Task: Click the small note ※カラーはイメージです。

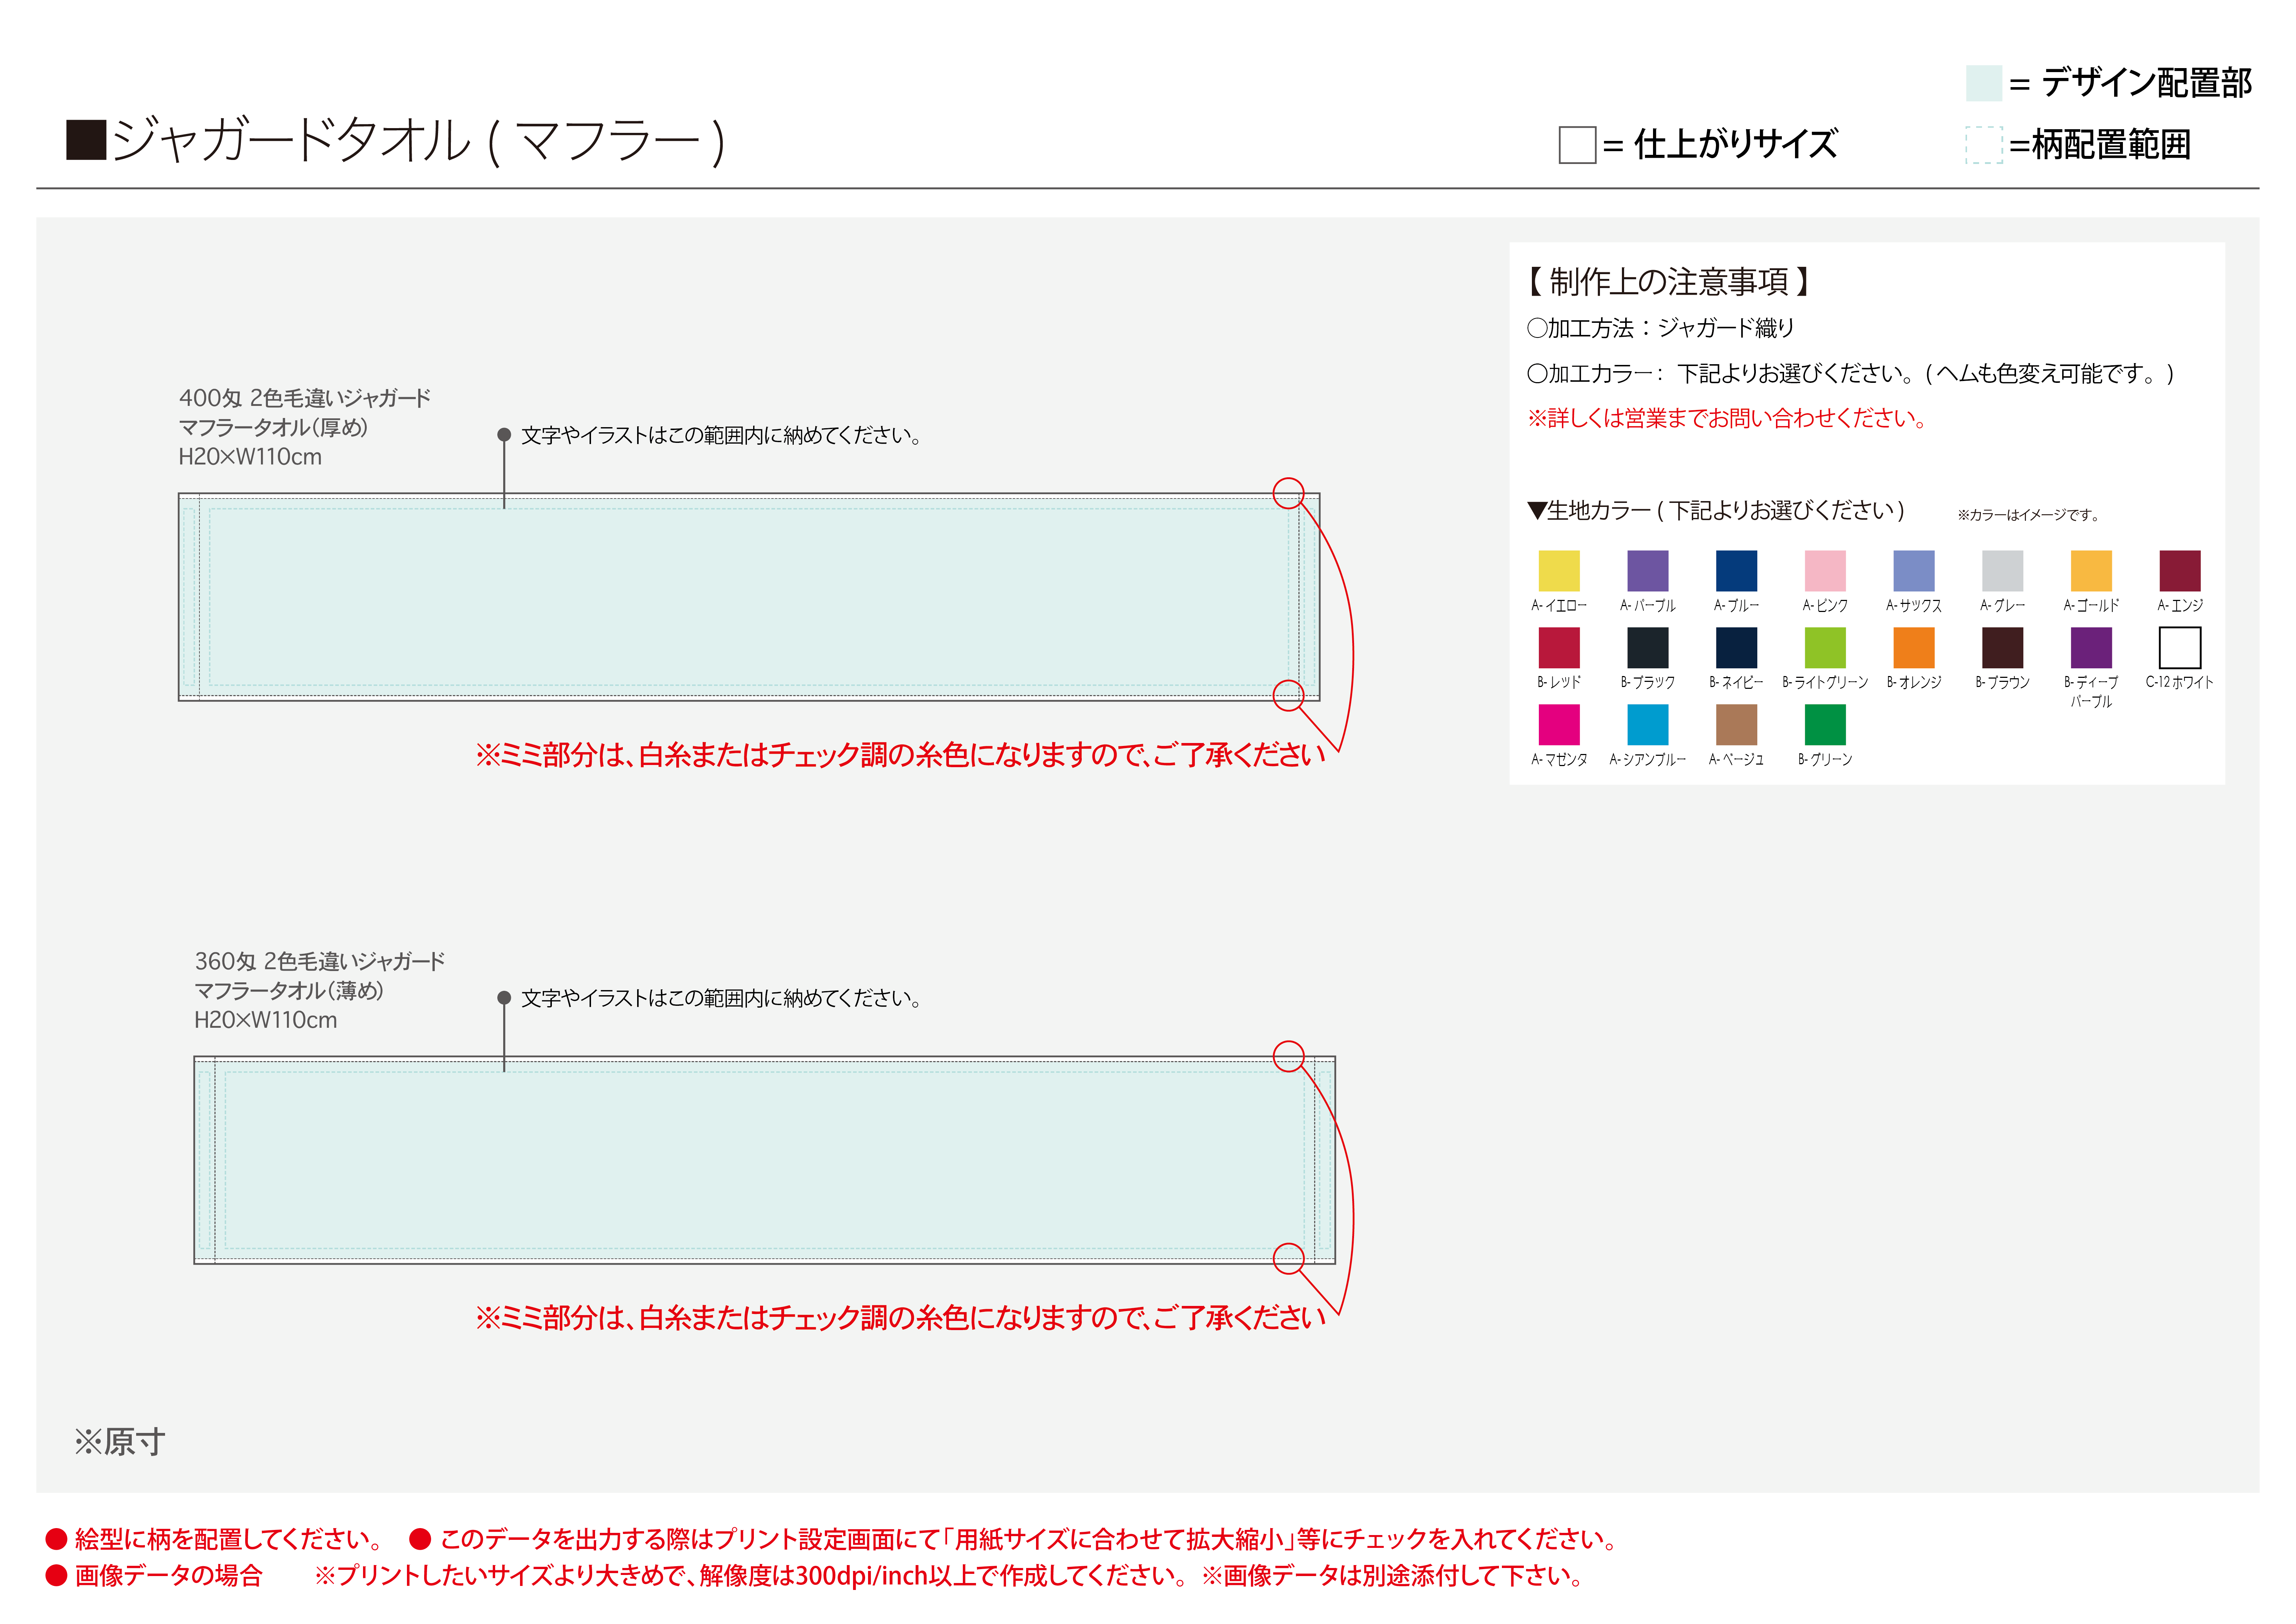Action: click(x=2028, y=515)
